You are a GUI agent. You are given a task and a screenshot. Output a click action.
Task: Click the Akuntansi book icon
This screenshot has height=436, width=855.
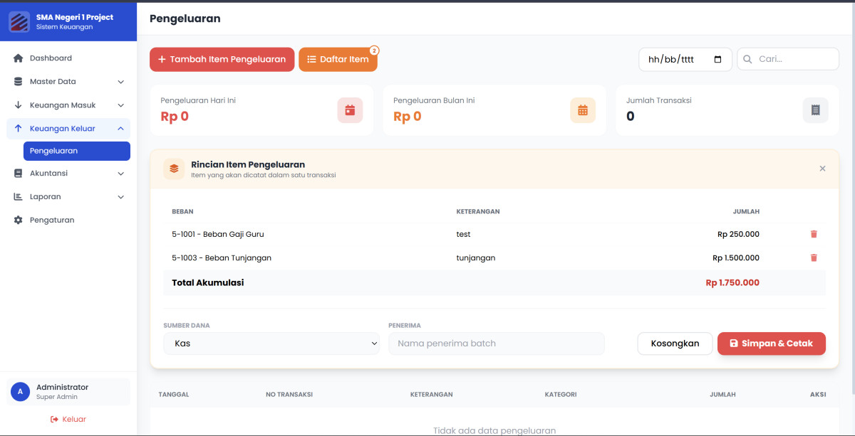click(x=19, y=174)
